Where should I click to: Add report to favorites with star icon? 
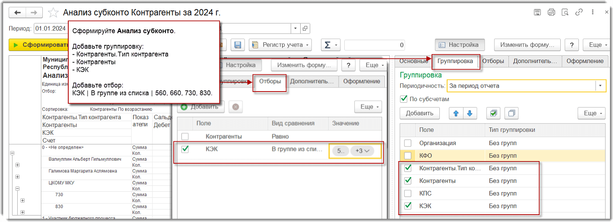pyautogui.click(x=53, y=13)
